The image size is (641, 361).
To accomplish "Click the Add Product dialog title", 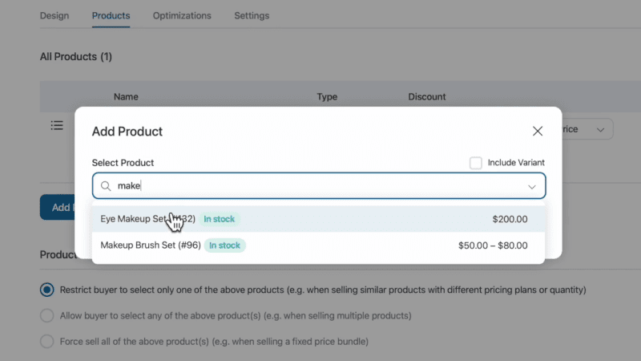I will click(127, 132).
